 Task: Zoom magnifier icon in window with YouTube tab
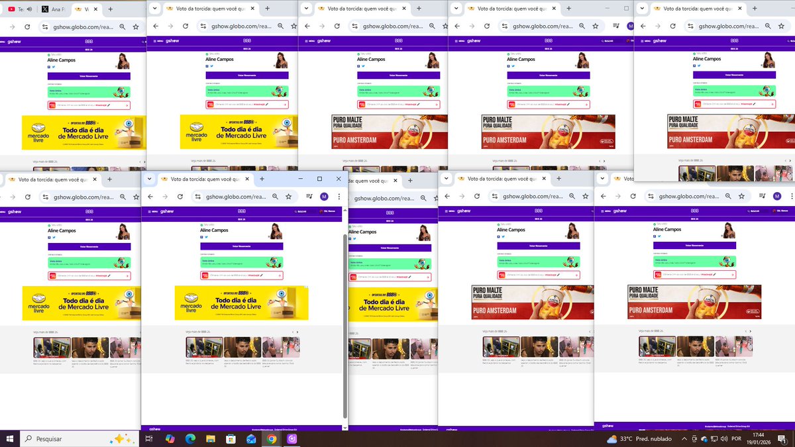[x=122, y=26]
